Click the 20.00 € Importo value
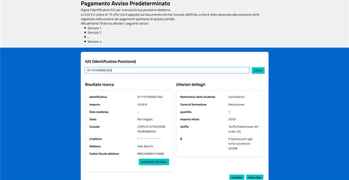The width and height of the screenshot is (349, 180). (142, 104)
